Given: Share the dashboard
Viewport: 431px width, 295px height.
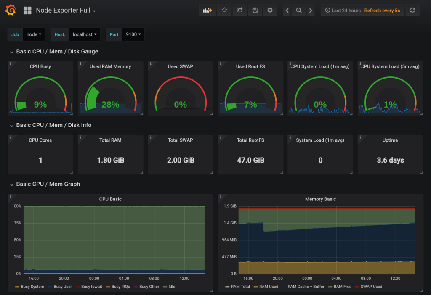Looking at the screenshot, I should click(239, 11).
